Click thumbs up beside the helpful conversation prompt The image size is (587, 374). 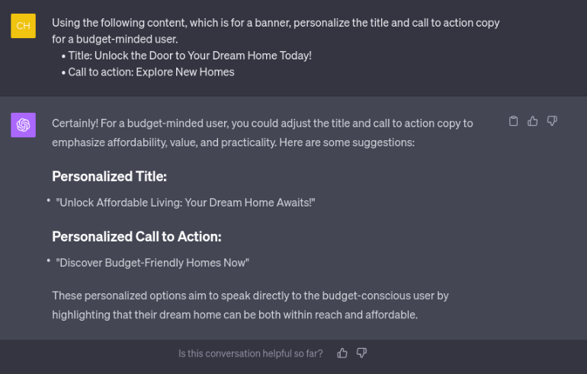(x=342, y=353)
